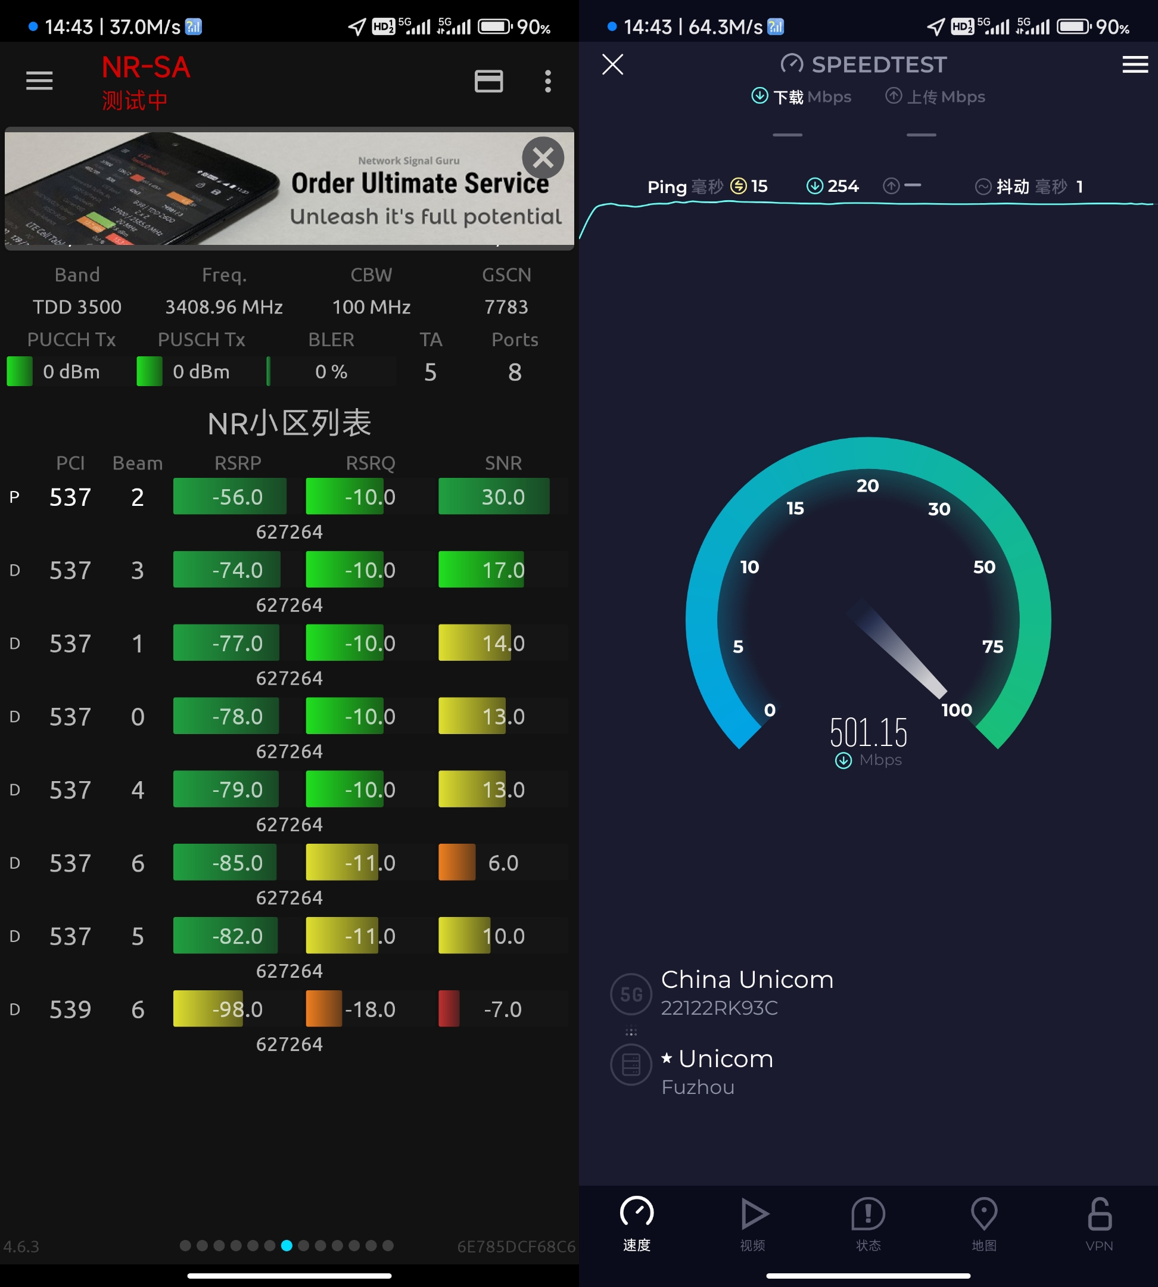Switch to the 状态 status tab
Image resolution: width=1158 pixels, height=1287 pixels.
tap(868, 1224)
